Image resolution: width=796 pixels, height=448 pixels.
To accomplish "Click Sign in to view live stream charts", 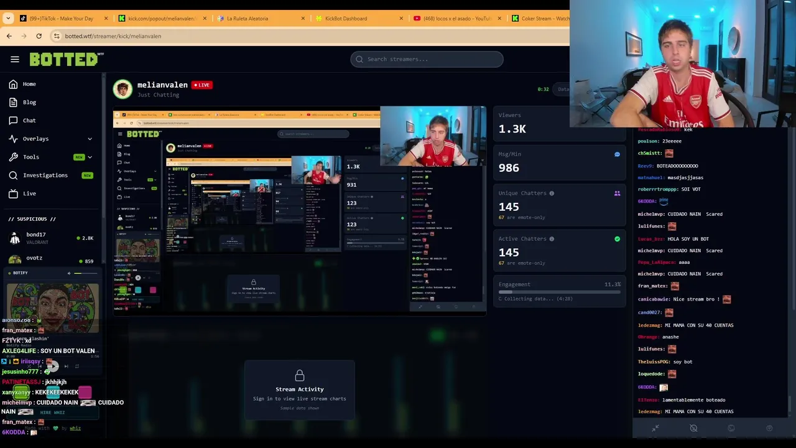I will click(300, 399).
